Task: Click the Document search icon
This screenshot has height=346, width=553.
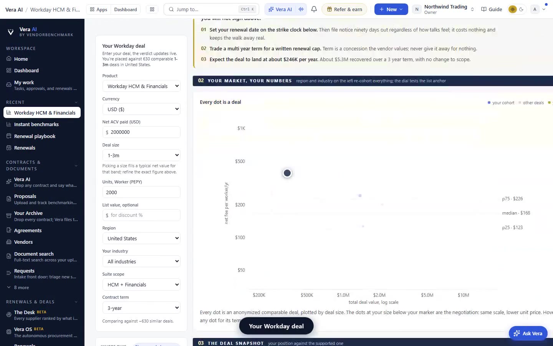Action: click(x=9, y=256)
